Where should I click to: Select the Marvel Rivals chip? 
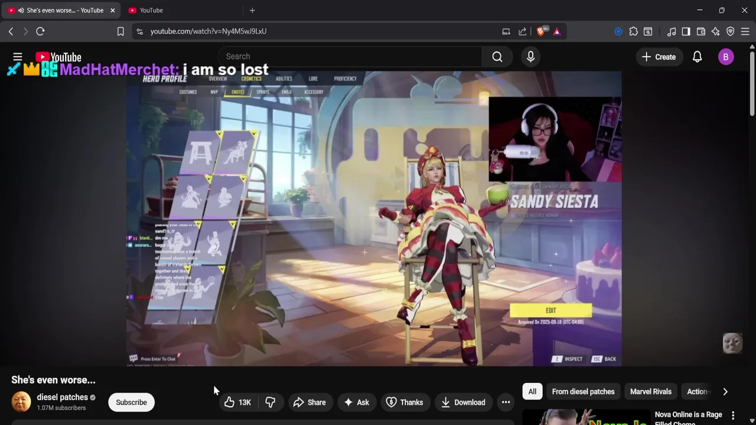click(651, 391)
